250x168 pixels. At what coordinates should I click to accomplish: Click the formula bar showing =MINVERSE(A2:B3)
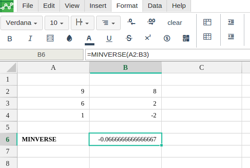pos(167,55)
